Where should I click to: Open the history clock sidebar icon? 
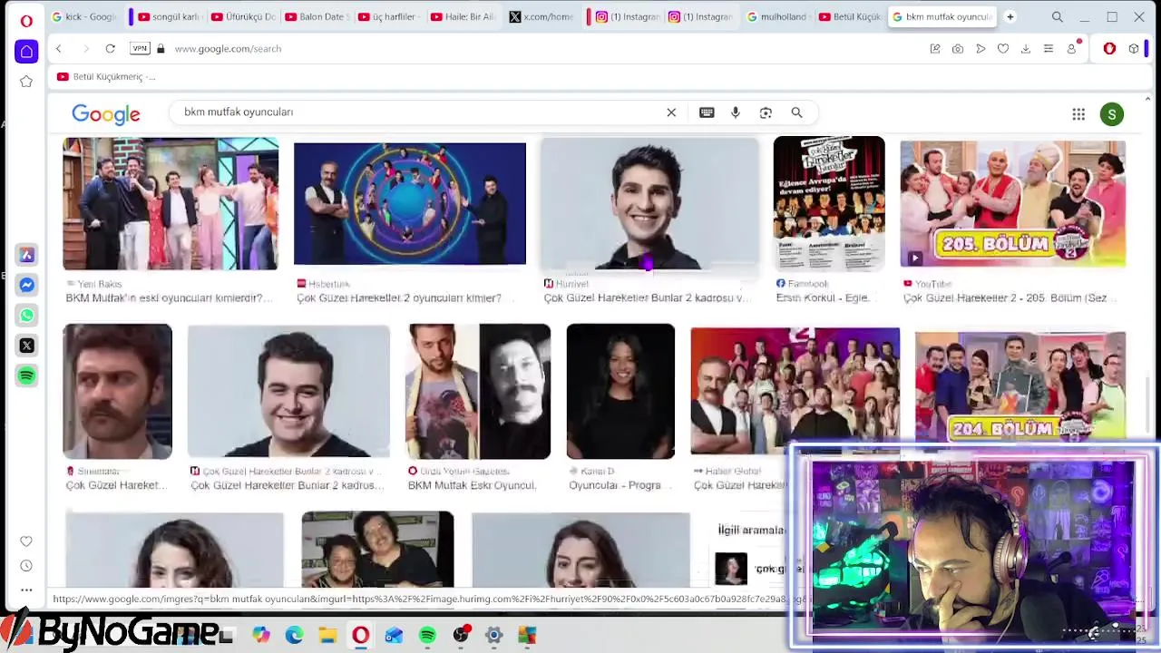click(x=26, y=566)
